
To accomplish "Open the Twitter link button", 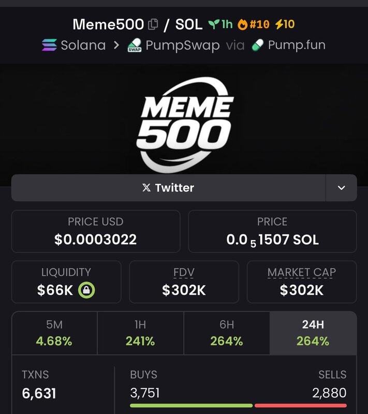I will coord(168,188).
